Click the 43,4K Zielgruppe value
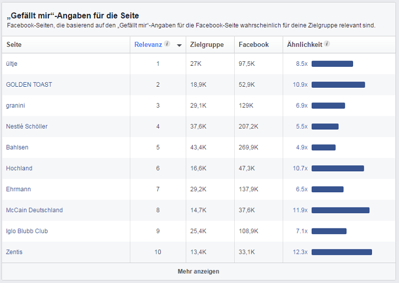399x283 pixels. [x=198, y=147]
